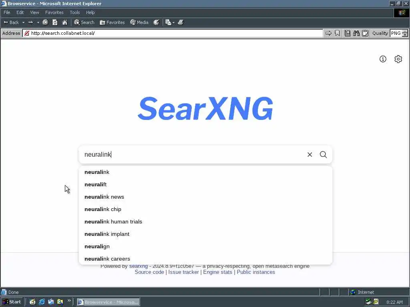Click the bookmark ribbon icon
This screenshot has width=410, height=307.
click(337, 33)
